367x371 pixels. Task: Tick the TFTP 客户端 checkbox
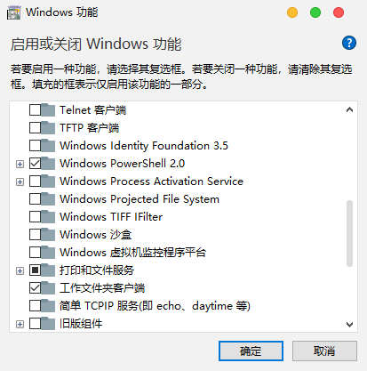click(35, 128)
